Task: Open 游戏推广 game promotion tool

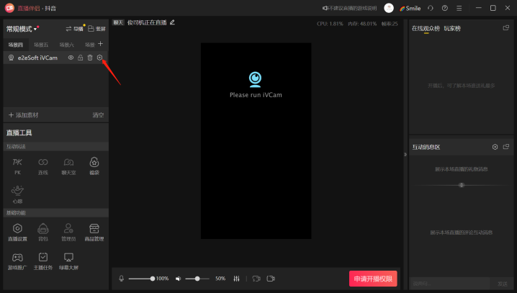Action: (x=17, y=260)
